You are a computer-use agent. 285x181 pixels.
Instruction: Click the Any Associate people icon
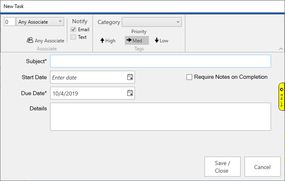click(x=30, y=40)
